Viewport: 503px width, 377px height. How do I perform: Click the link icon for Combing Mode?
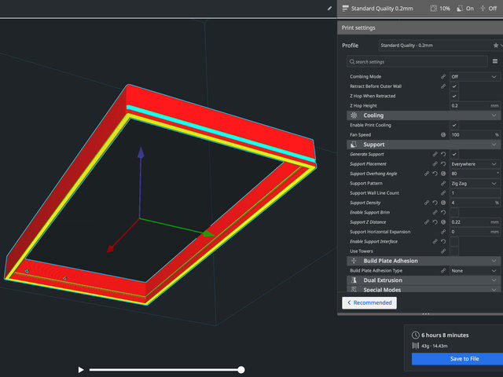[443, 76]
